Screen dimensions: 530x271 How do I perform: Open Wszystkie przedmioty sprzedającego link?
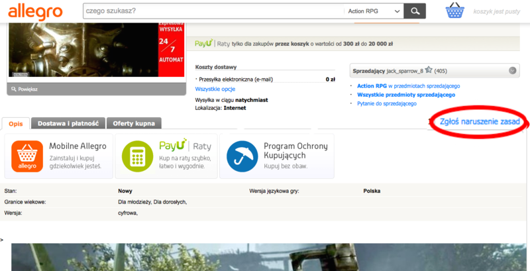click(406, 95)
